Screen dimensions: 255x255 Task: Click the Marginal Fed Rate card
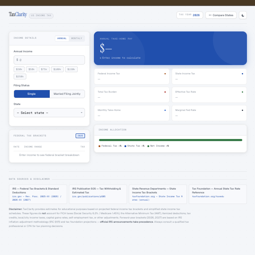pyautogui.click(x=209, y=113)
